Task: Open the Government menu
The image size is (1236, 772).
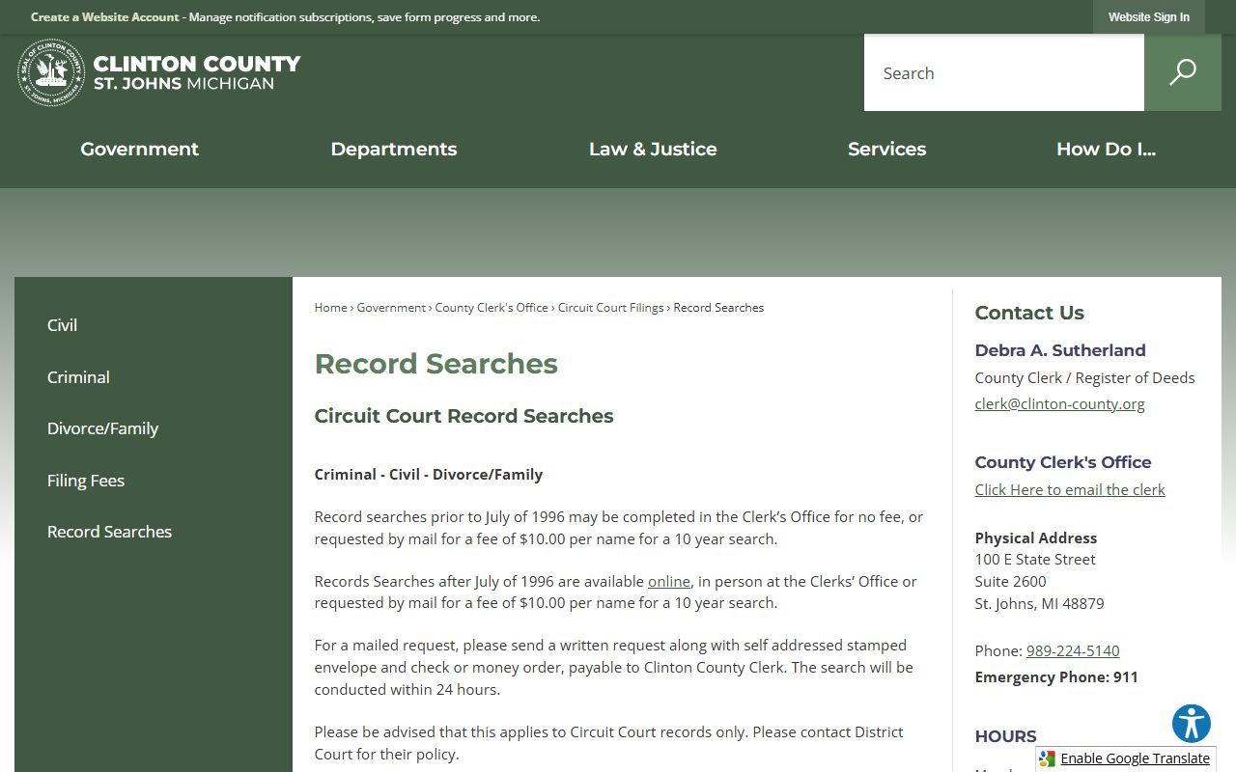Action: click(x=139, y=150)
